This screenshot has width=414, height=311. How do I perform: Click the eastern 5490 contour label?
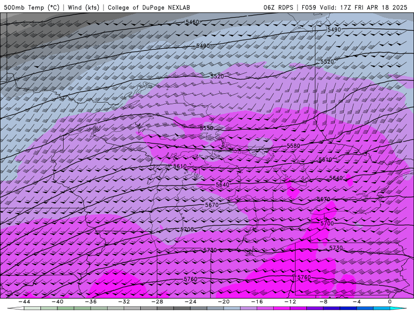[334, 30]
